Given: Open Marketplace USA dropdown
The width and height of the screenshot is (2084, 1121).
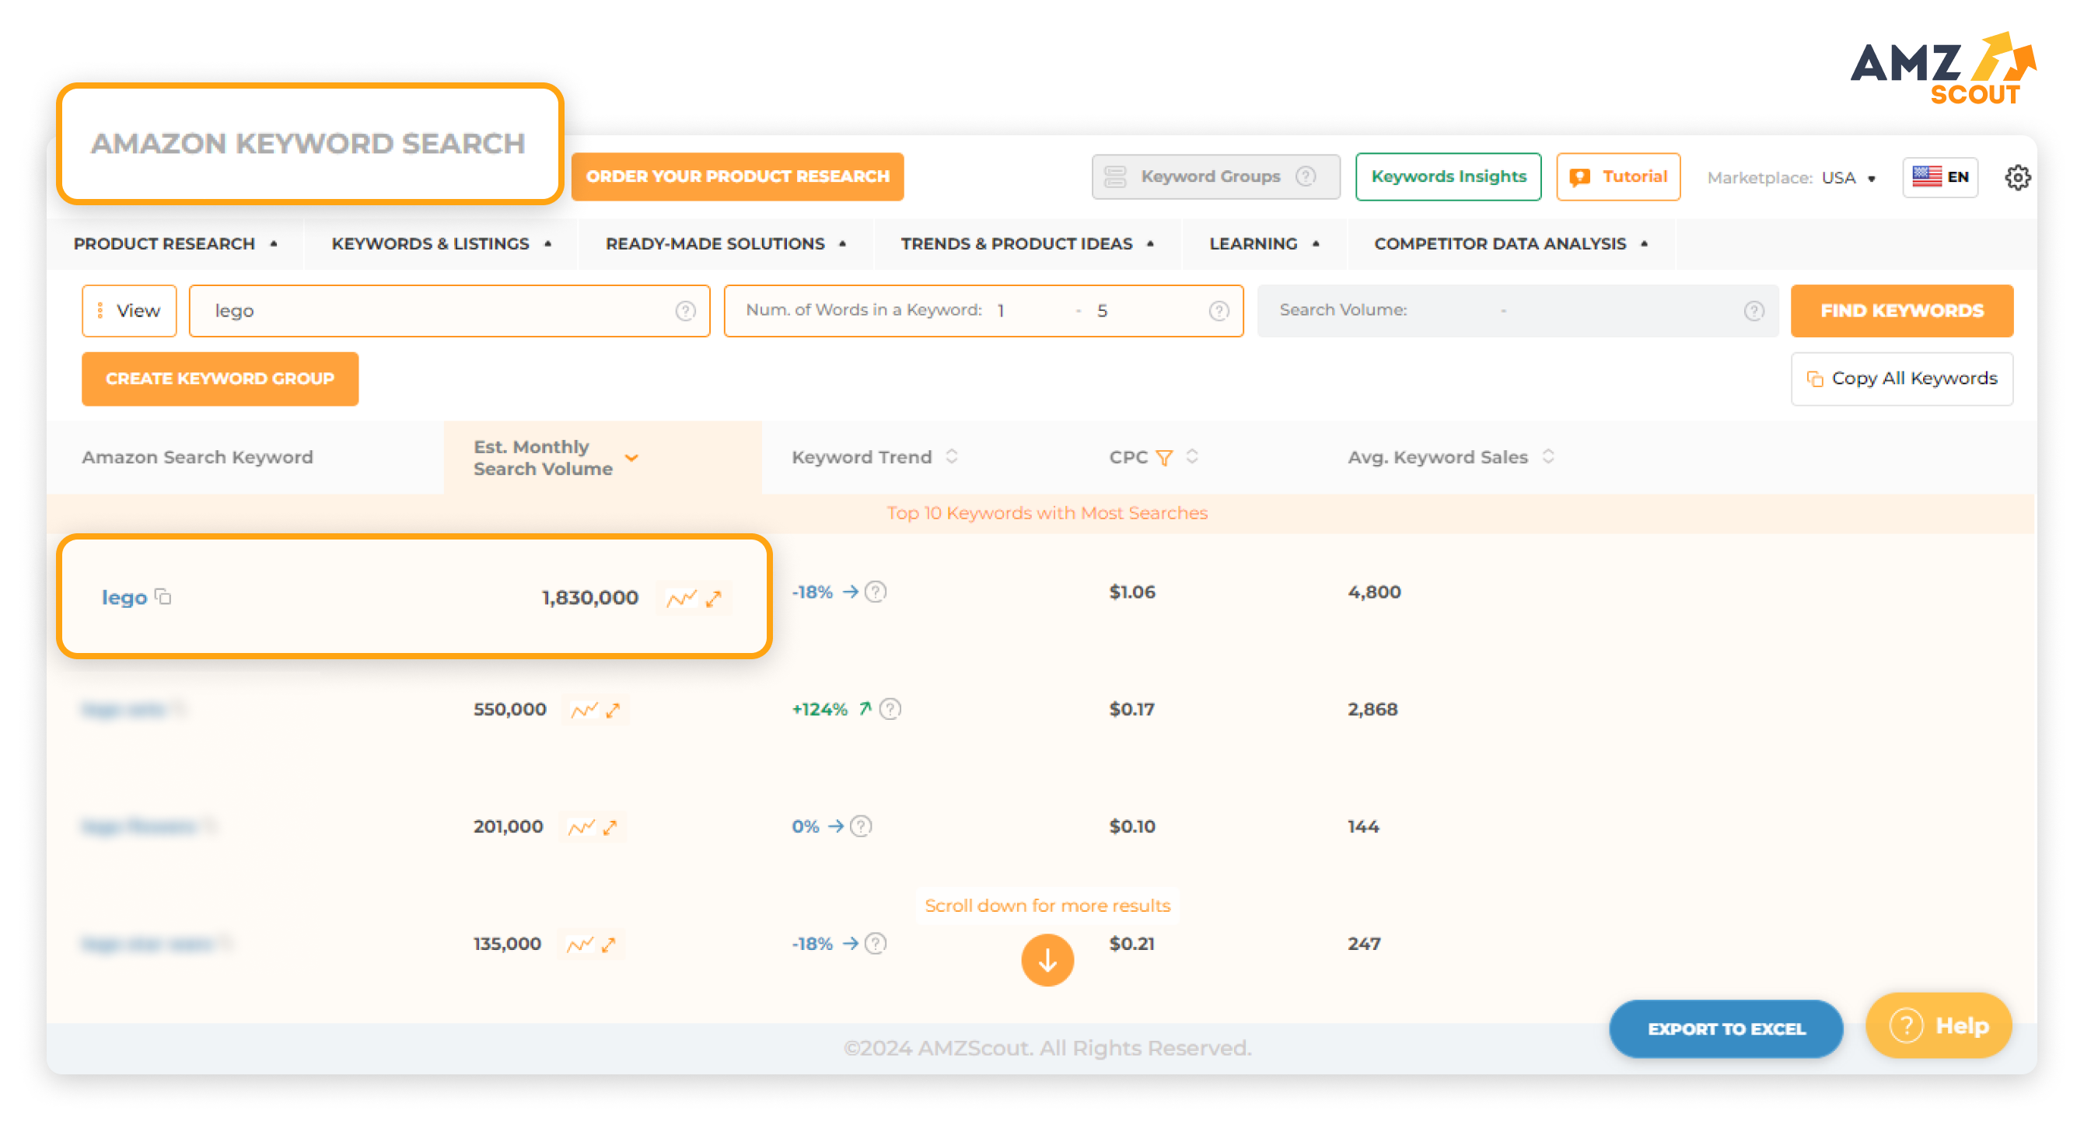Looking at the screenshot, I should 1847,178.
